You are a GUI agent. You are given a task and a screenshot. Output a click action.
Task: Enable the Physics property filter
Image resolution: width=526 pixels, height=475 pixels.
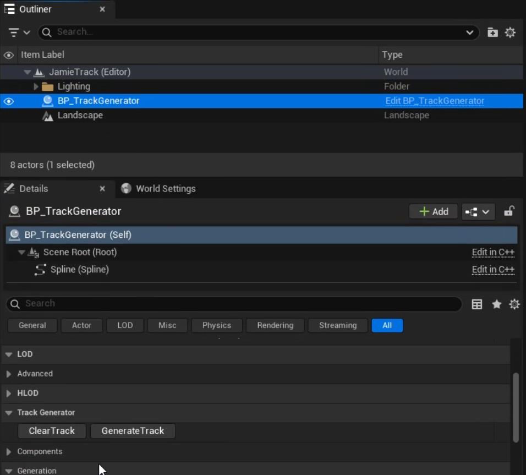click(216, 325)
